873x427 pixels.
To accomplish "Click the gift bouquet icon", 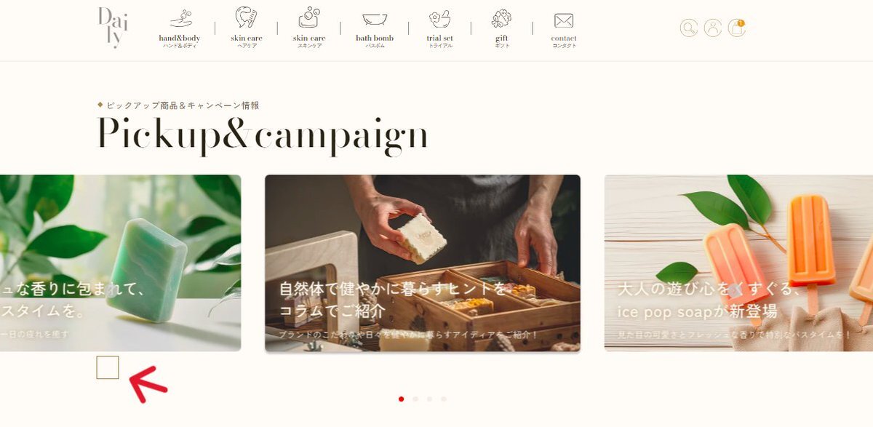I will point(501,19).
